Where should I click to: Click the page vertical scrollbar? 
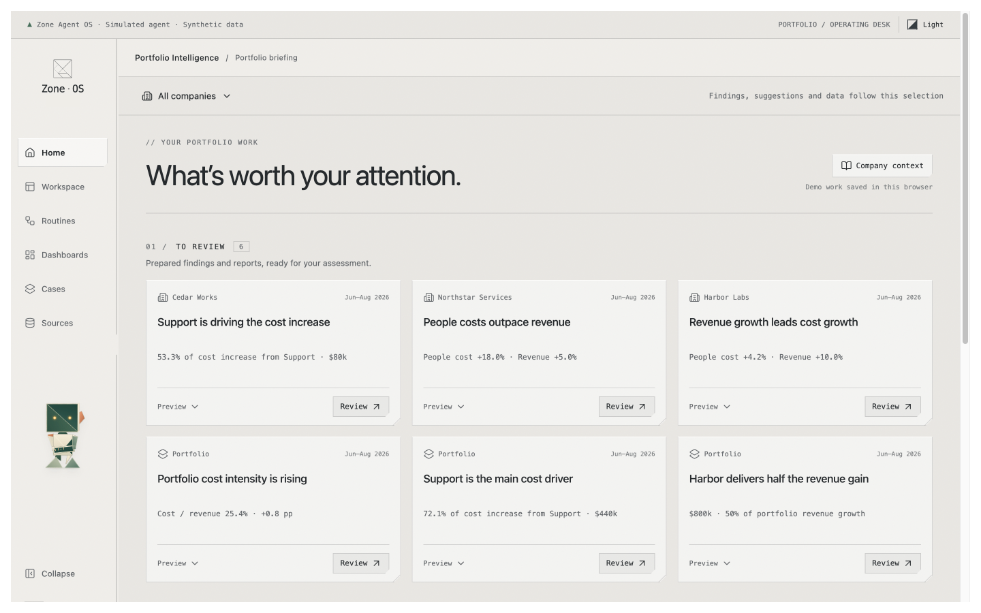(965, 178)
